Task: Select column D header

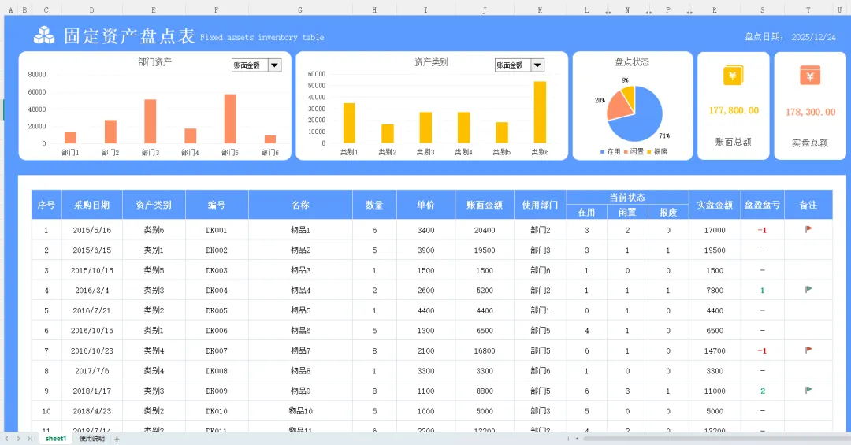Action: click(x=91, y=9)
